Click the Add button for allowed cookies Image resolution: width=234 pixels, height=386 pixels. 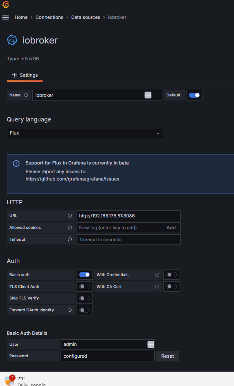171,228
